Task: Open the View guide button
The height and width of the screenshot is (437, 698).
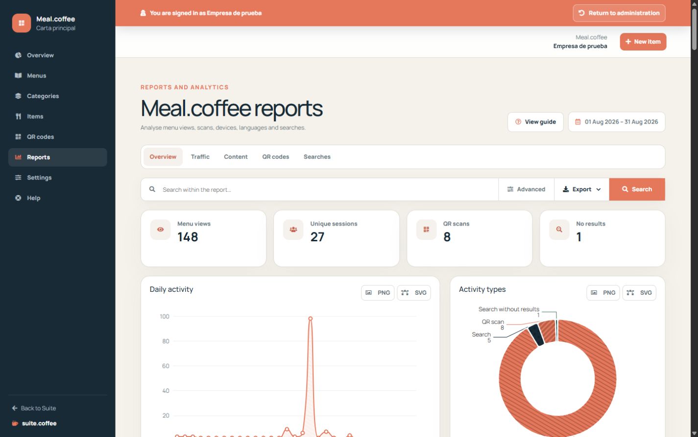Action: (535, 122)
